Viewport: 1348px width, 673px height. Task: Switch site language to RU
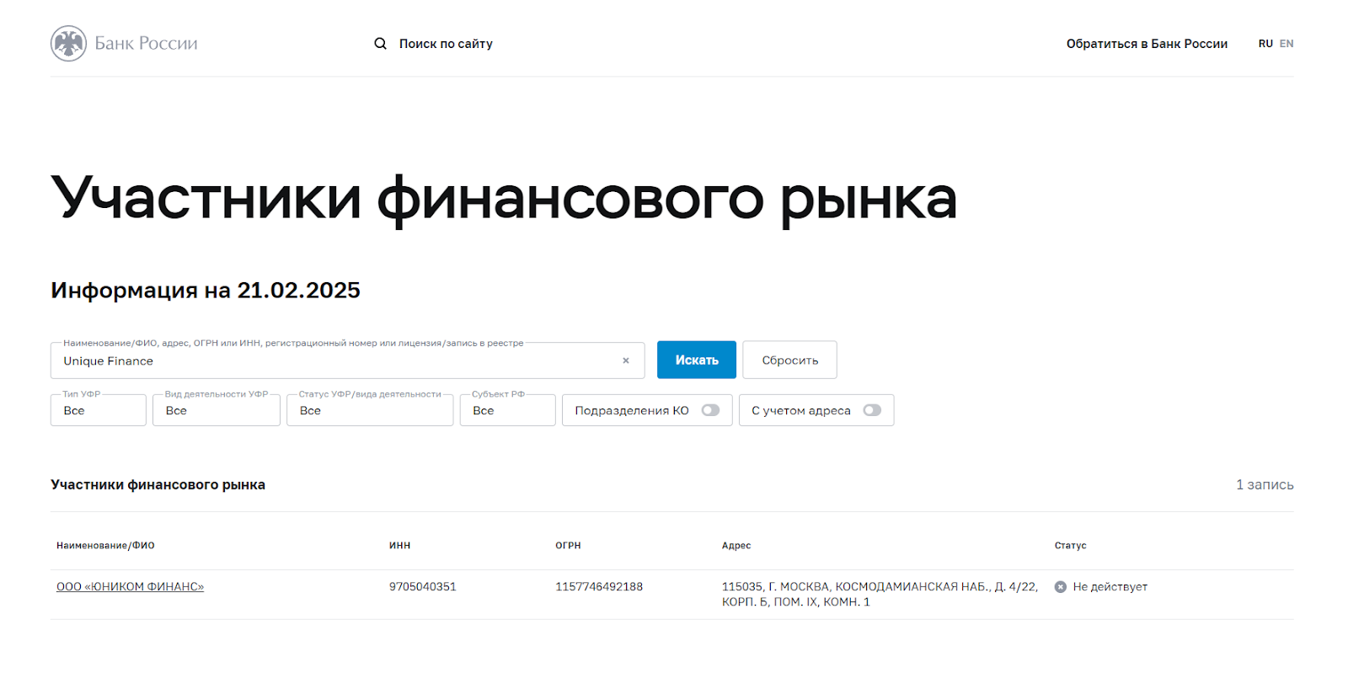1265,44
